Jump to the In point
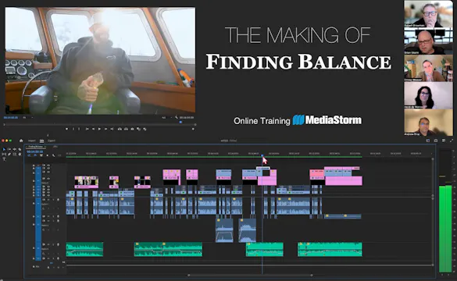Screen dimensions: 457x281 coord(87,129)
